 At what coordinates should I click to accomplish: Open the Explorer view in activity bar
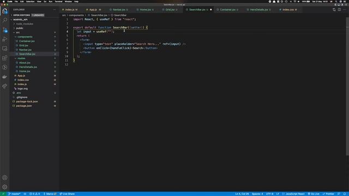(x=5, y=11)
